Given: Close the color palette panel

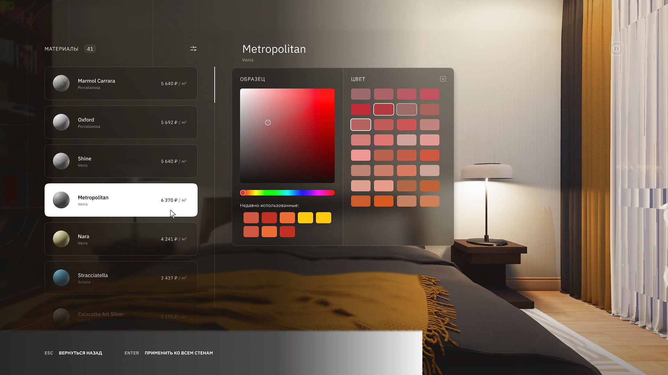Looking at the screenshot, I should [x=443, y=79].
